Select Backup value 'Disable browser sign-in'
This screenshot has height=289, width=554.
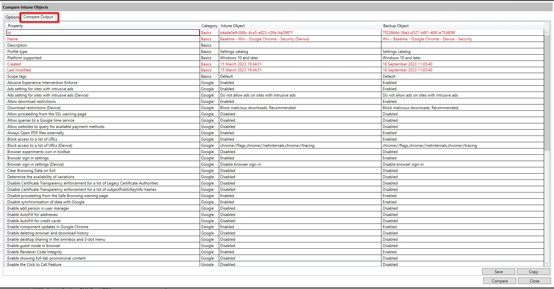pyautogui.click(x=403, y=164)
